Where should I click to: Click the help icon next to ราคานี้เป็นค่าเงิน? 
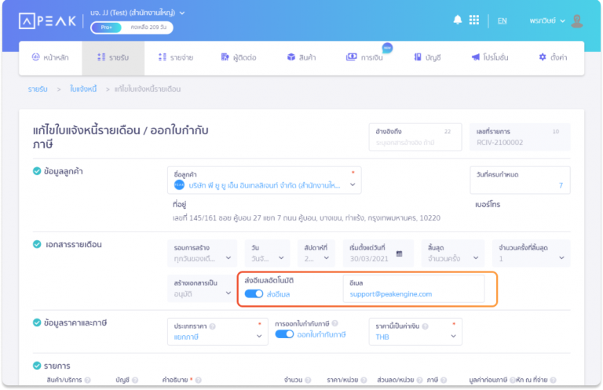coord(425,326)
